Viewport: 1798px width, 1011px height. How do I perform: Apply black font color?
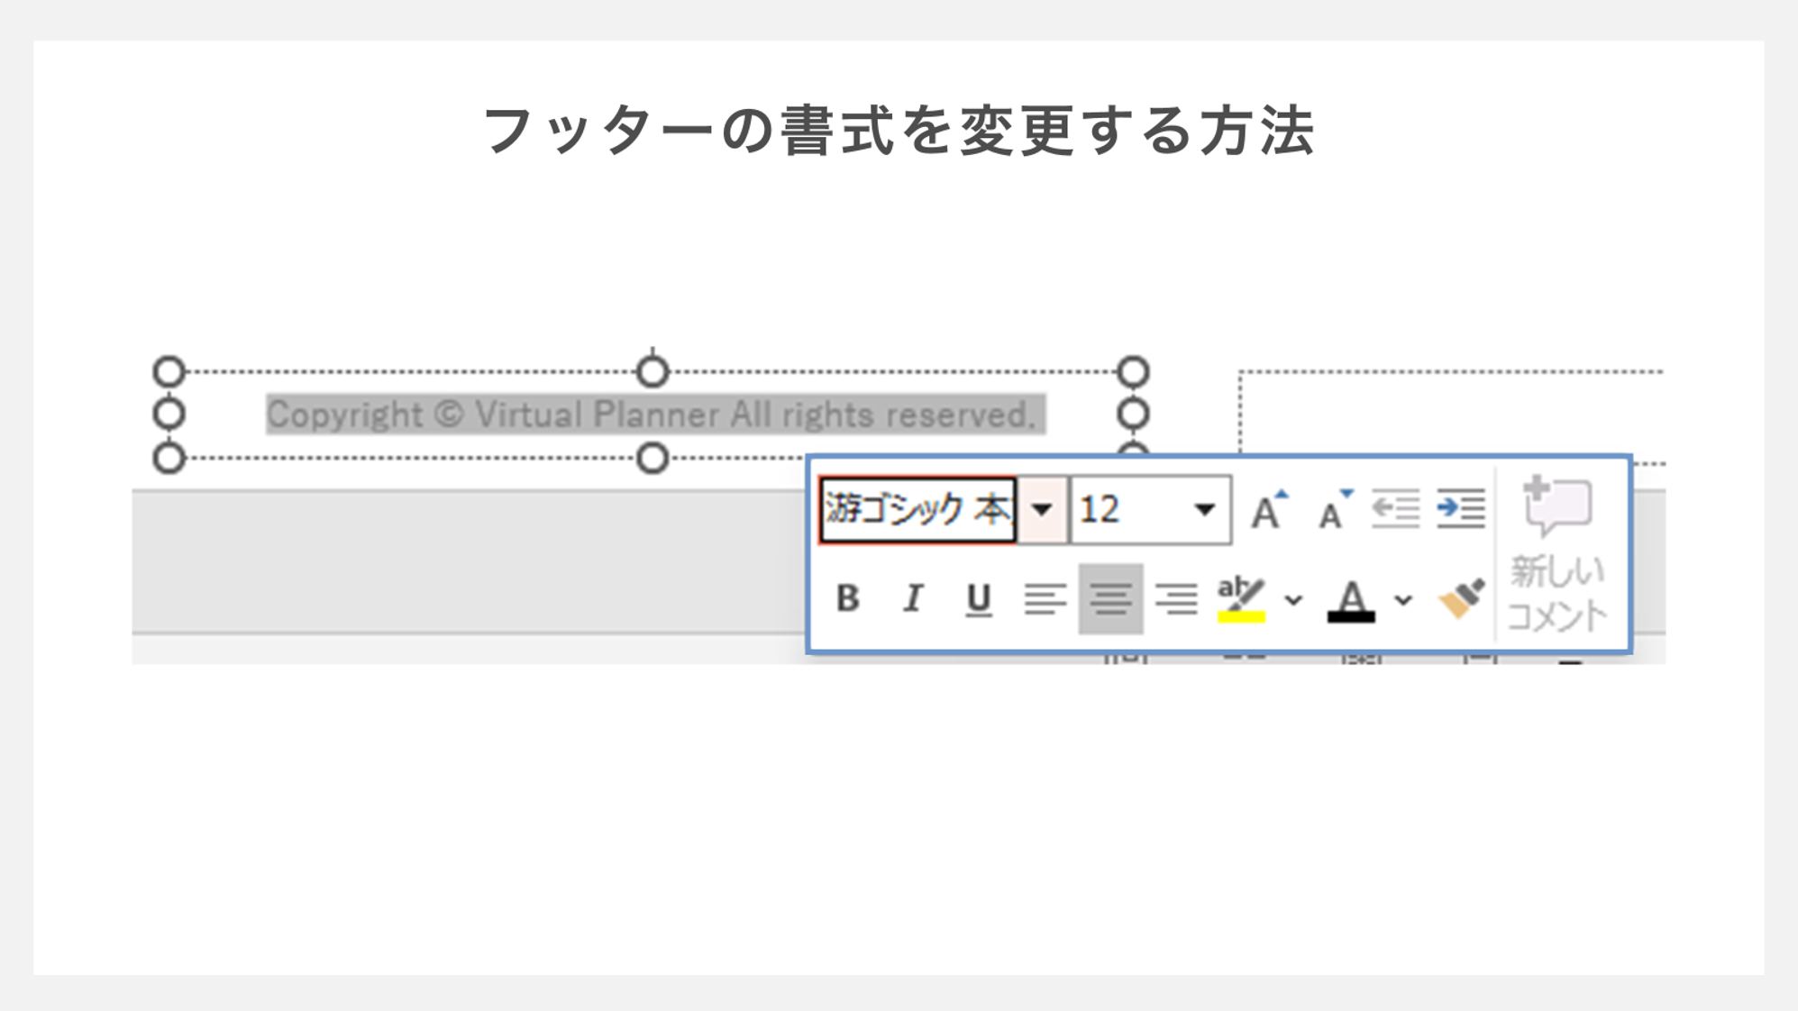(1351, 600)
